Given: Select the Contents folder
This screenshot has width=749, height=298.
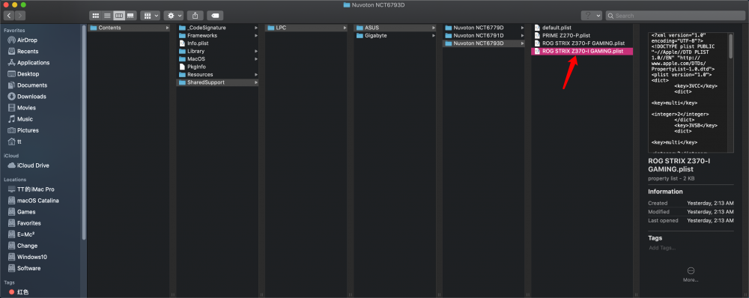Looking at the screenshot, I should (x=129, y=28).
